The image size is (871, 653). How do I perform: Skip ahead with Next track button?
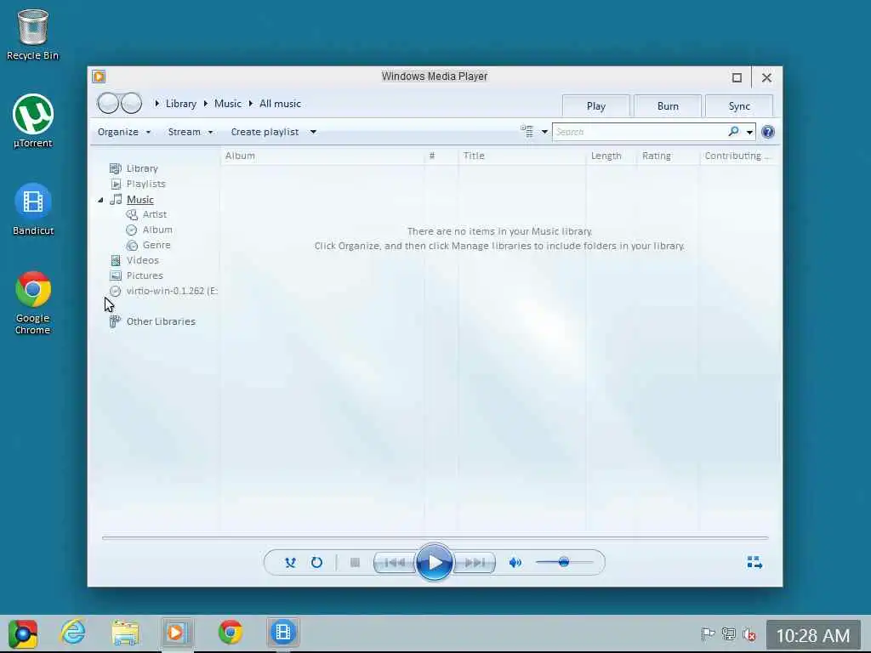click(474, 563)
